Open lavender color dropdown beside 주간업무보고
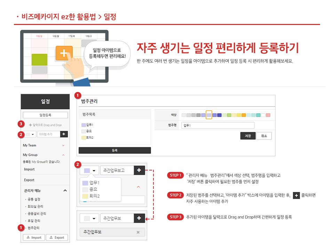Screen dimensions: 334x250 (89, 170)
